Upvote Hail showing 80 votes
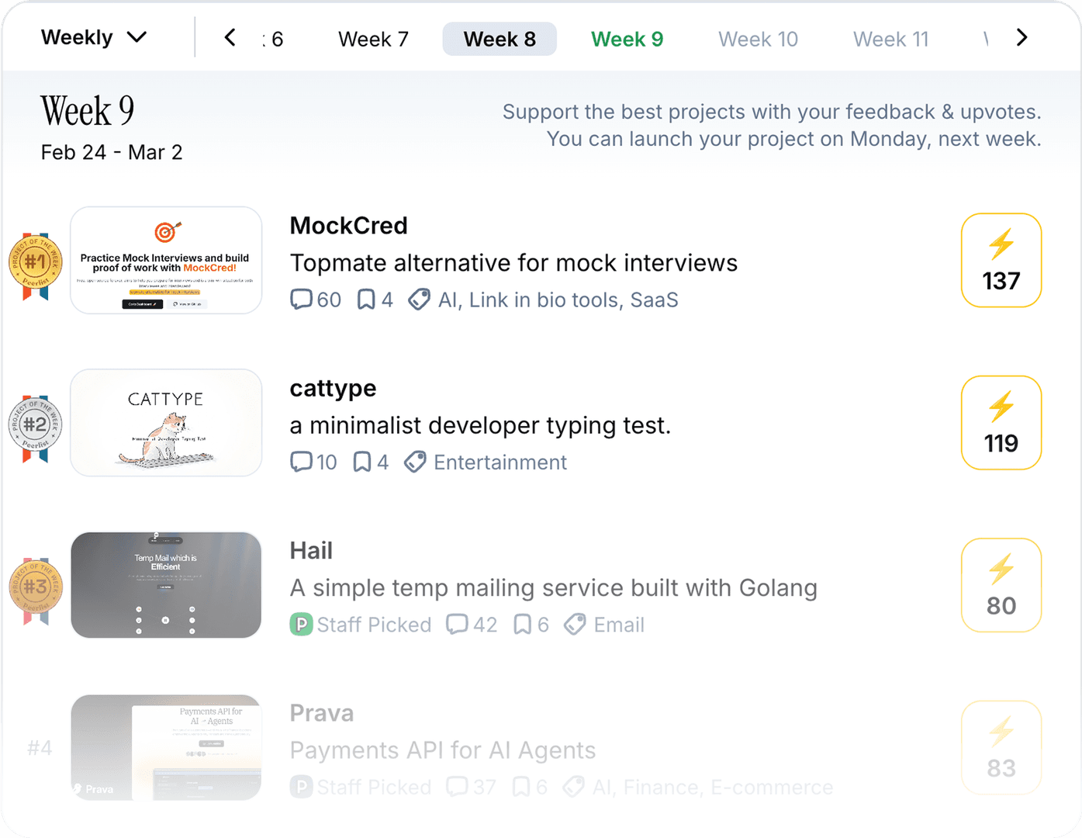Viewport: 1082px width, 838px height. pos(1001,585)
